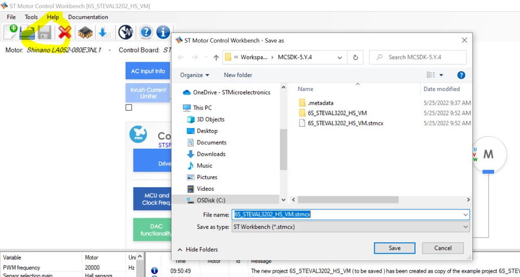The image size is (520, 277).
Task: Open the question mark help icon in toolbar
Action: [146, 32]
